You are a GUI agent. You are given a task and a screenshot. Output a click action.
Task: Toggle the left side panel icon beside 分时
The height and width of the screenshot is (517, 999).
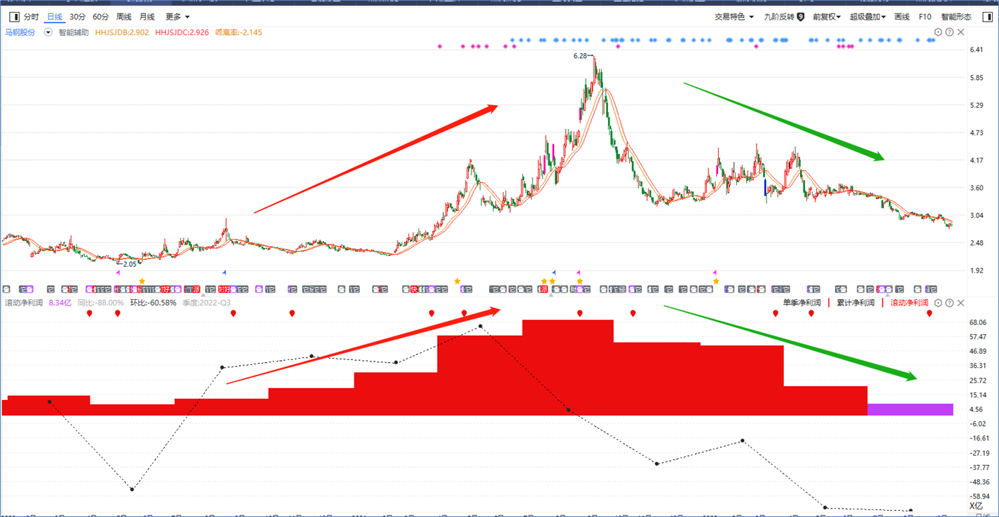coord(14,17)
